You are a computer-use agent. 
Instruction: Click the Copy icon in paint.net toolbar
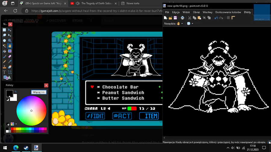click(x=195, y=18)
